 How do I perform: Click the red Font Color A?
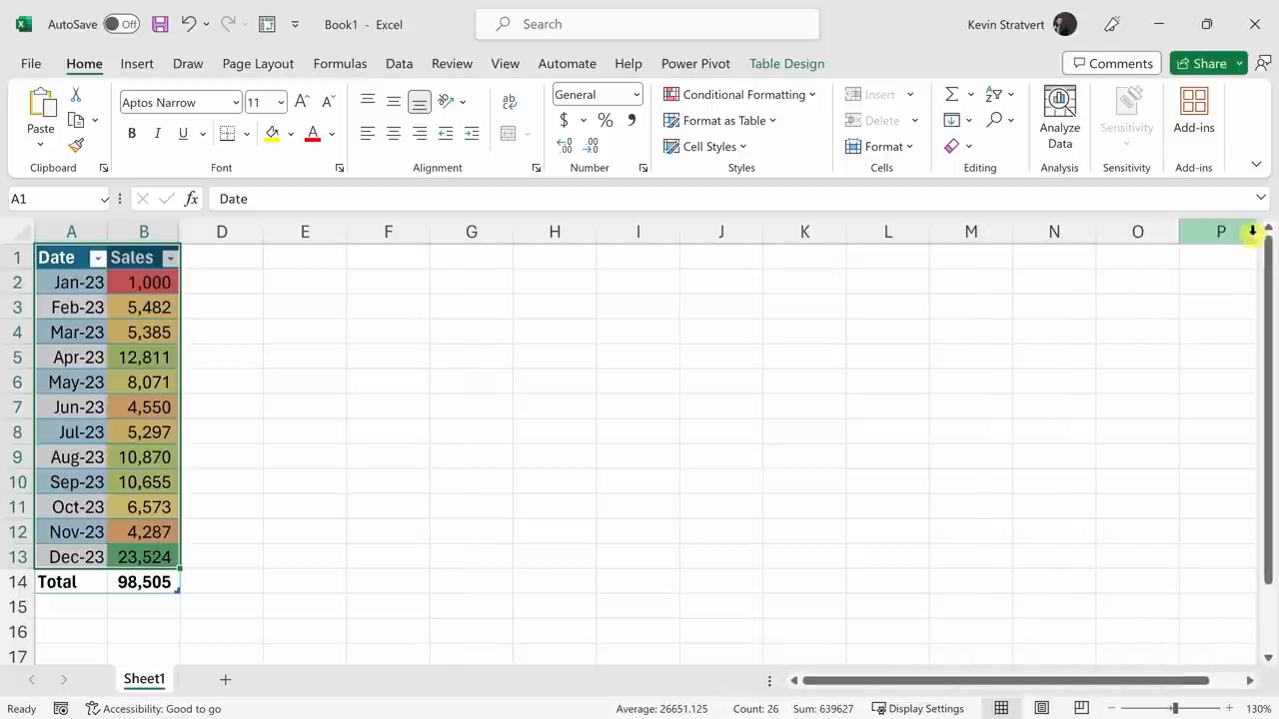(x=313, y=134)
